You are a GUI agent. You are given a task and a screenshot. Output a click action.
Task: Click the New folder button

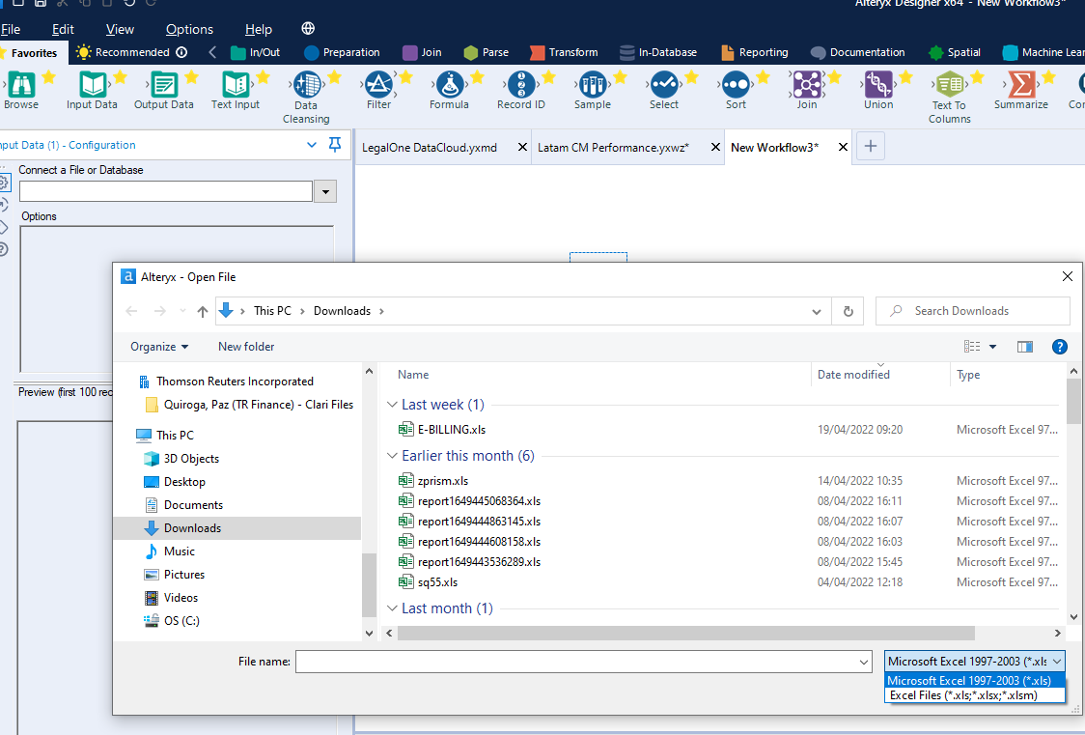click(x=246, y=347)
